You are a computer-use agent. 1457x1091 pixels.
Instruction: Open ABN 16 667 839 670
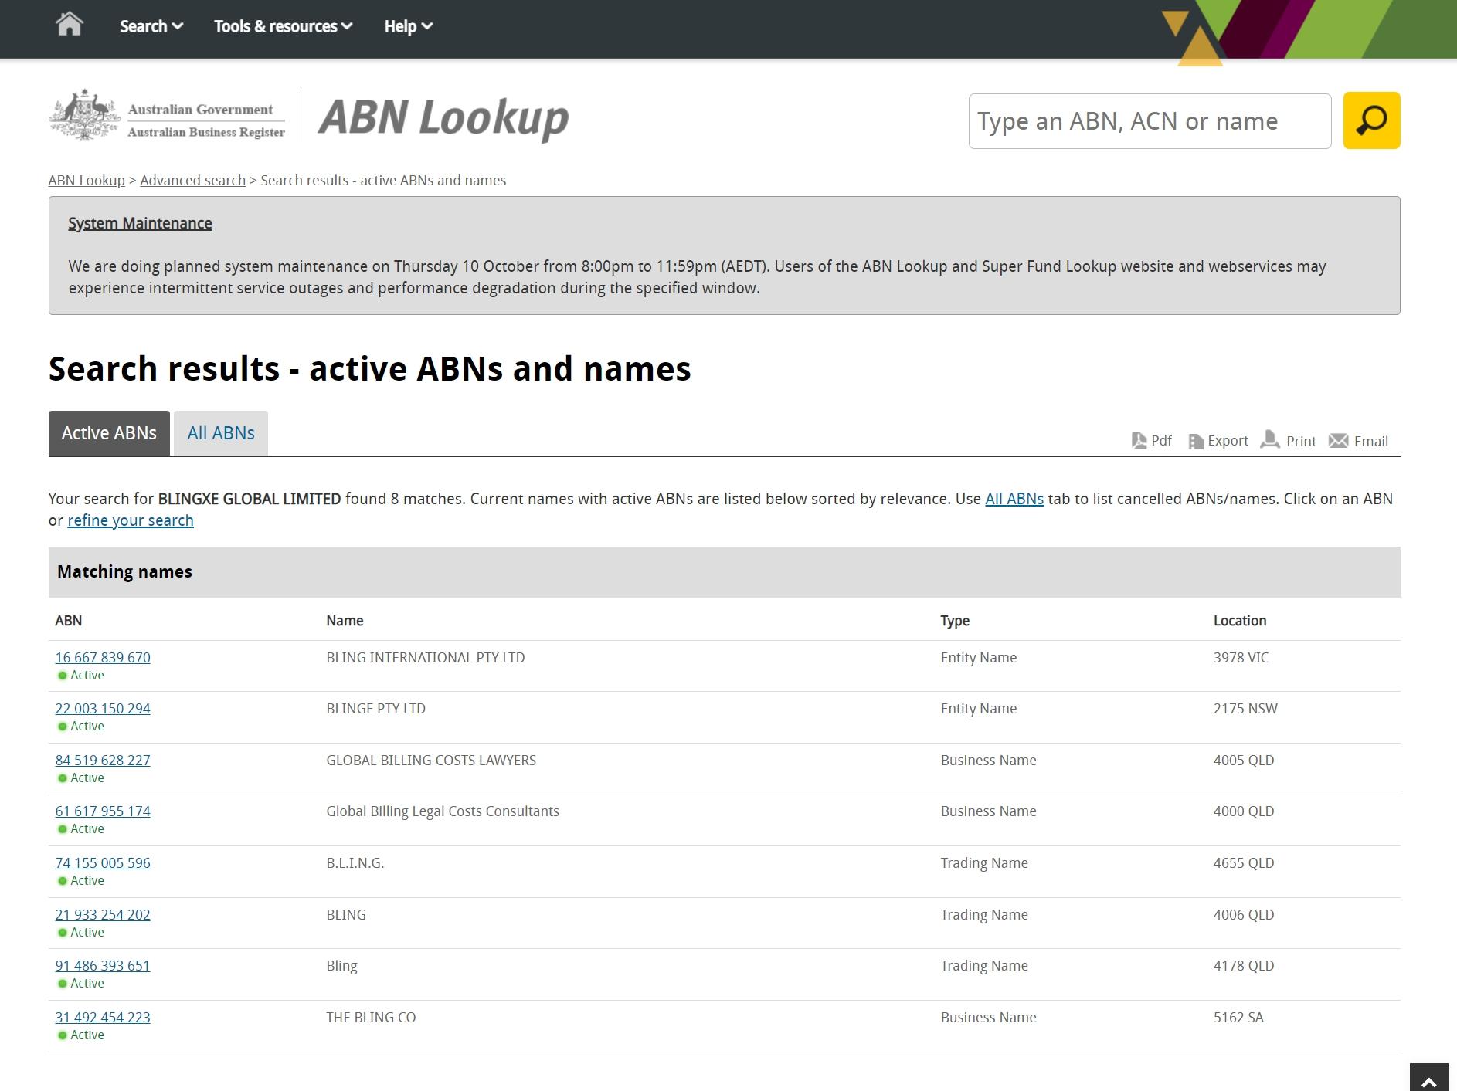pyautogui.click(x=103, y=658)
